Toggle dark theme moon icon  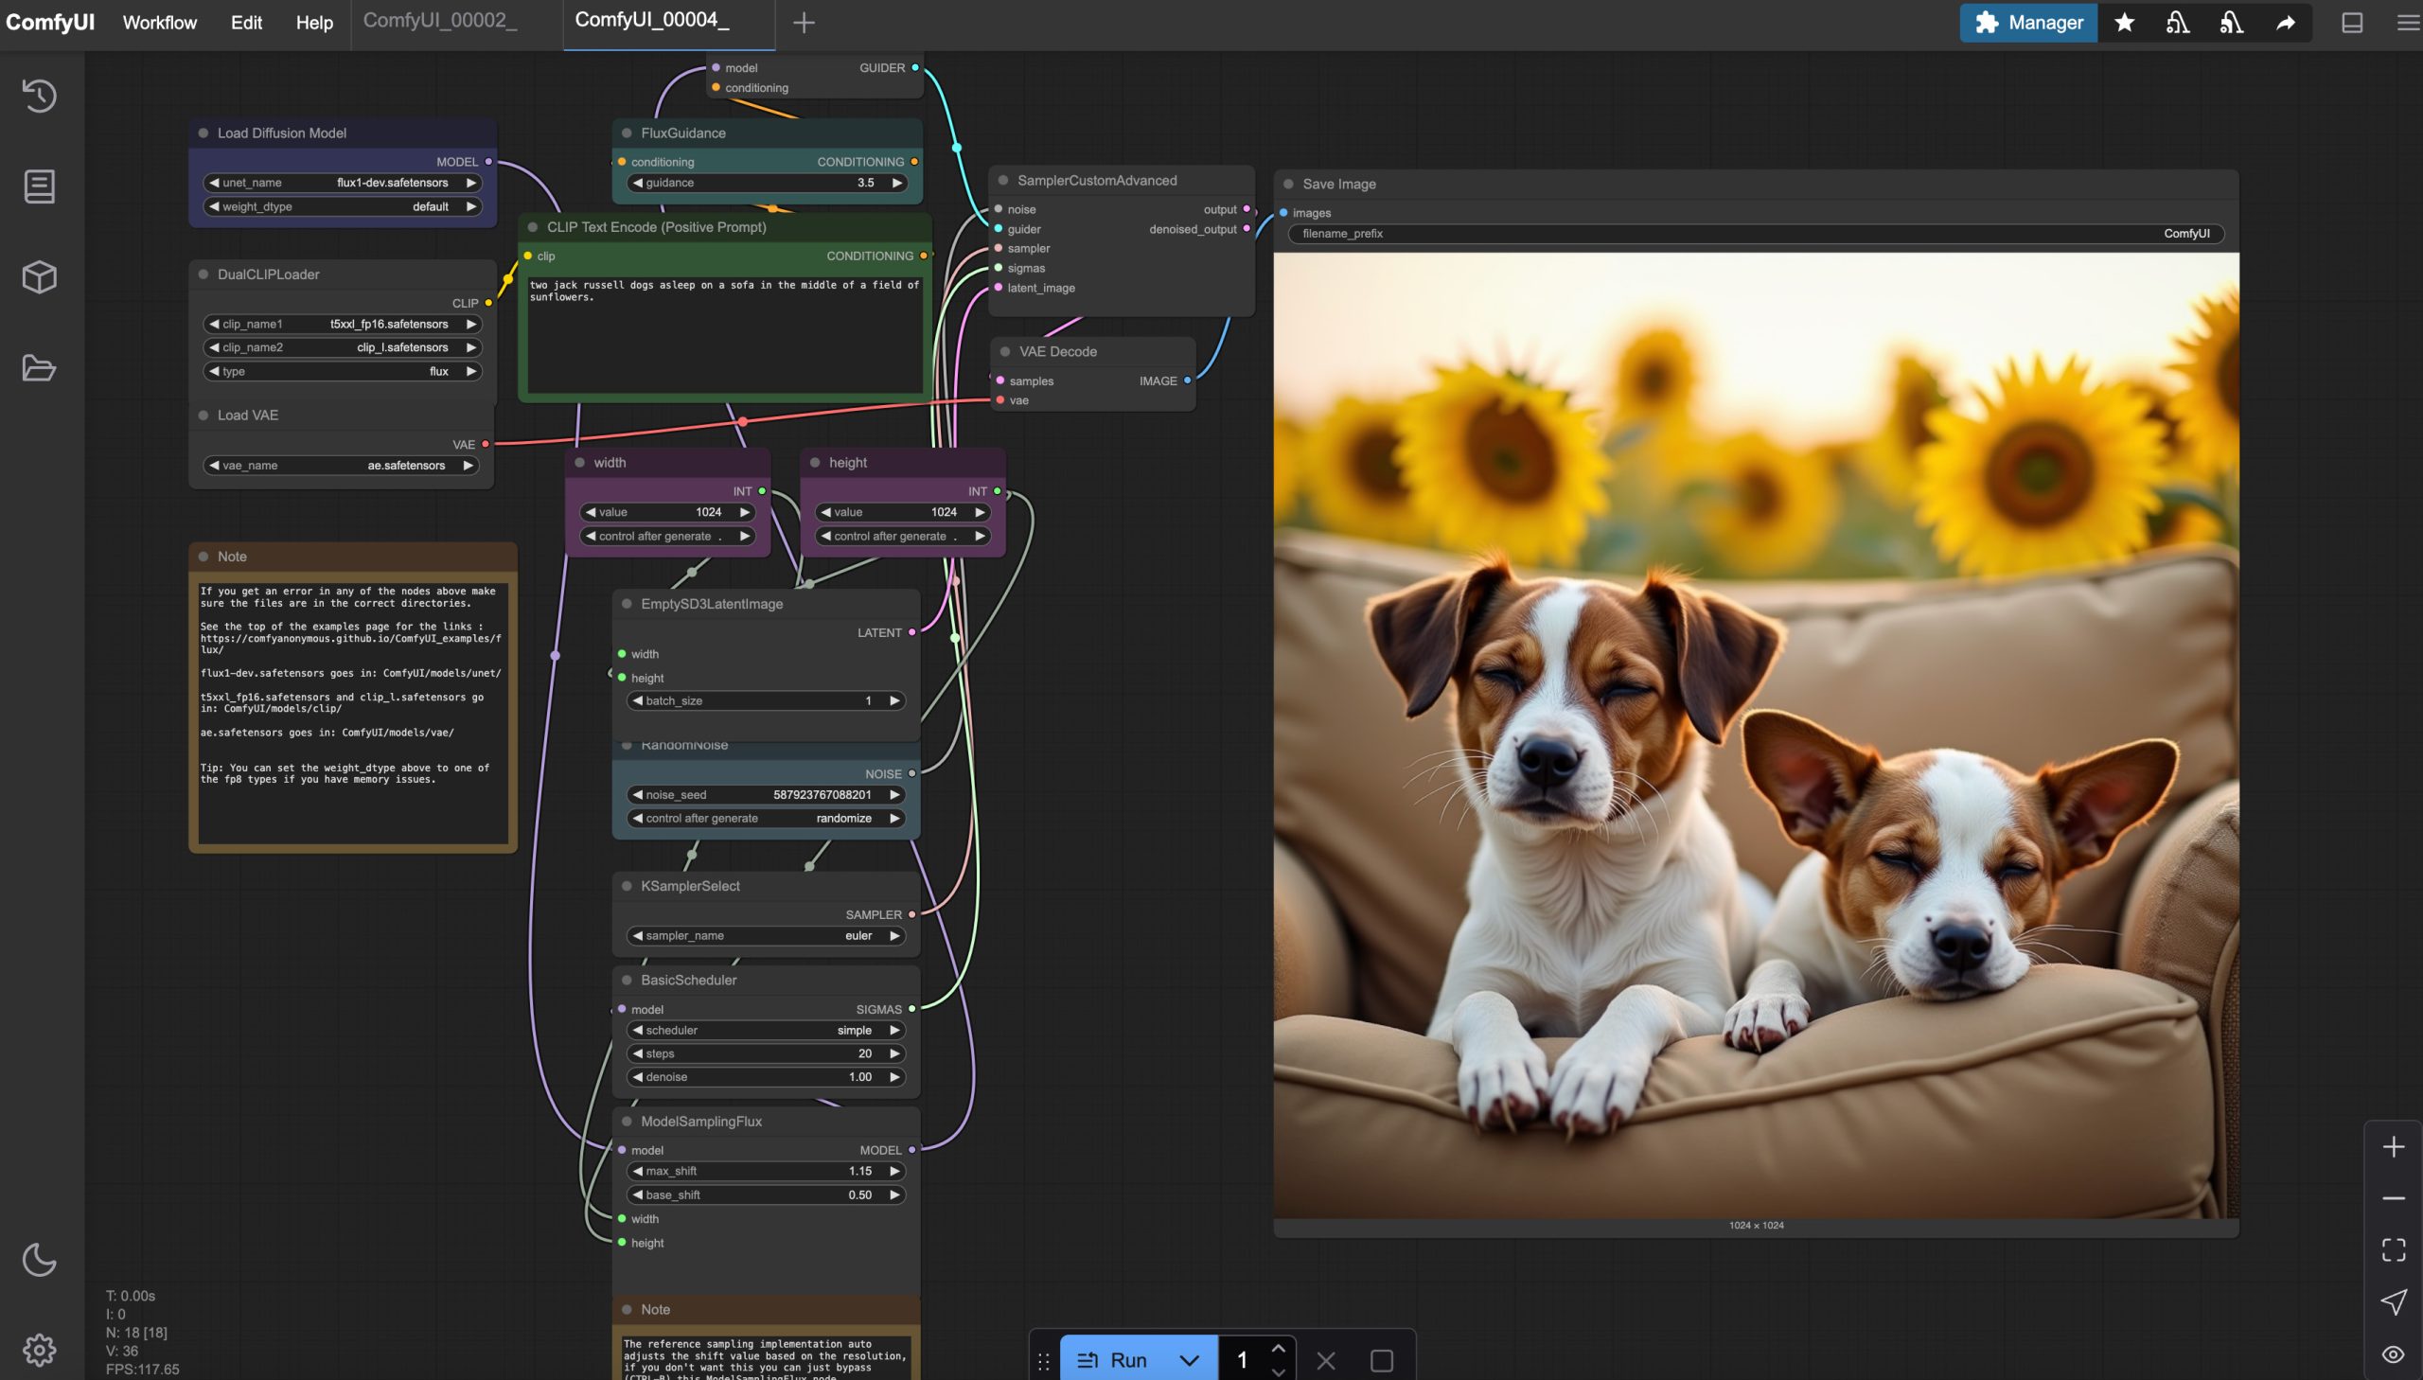(x=39, y=1260)
